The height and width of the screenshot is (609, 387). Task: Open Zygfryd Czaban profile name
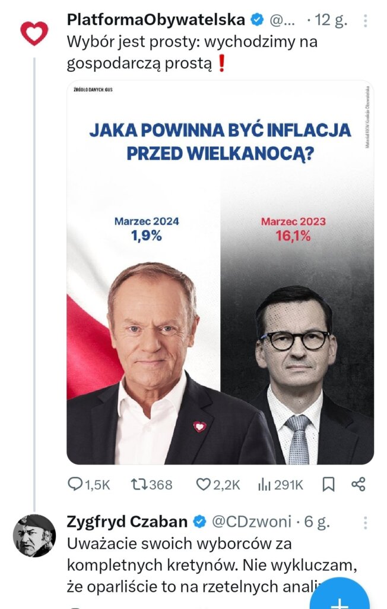point(128,522)
